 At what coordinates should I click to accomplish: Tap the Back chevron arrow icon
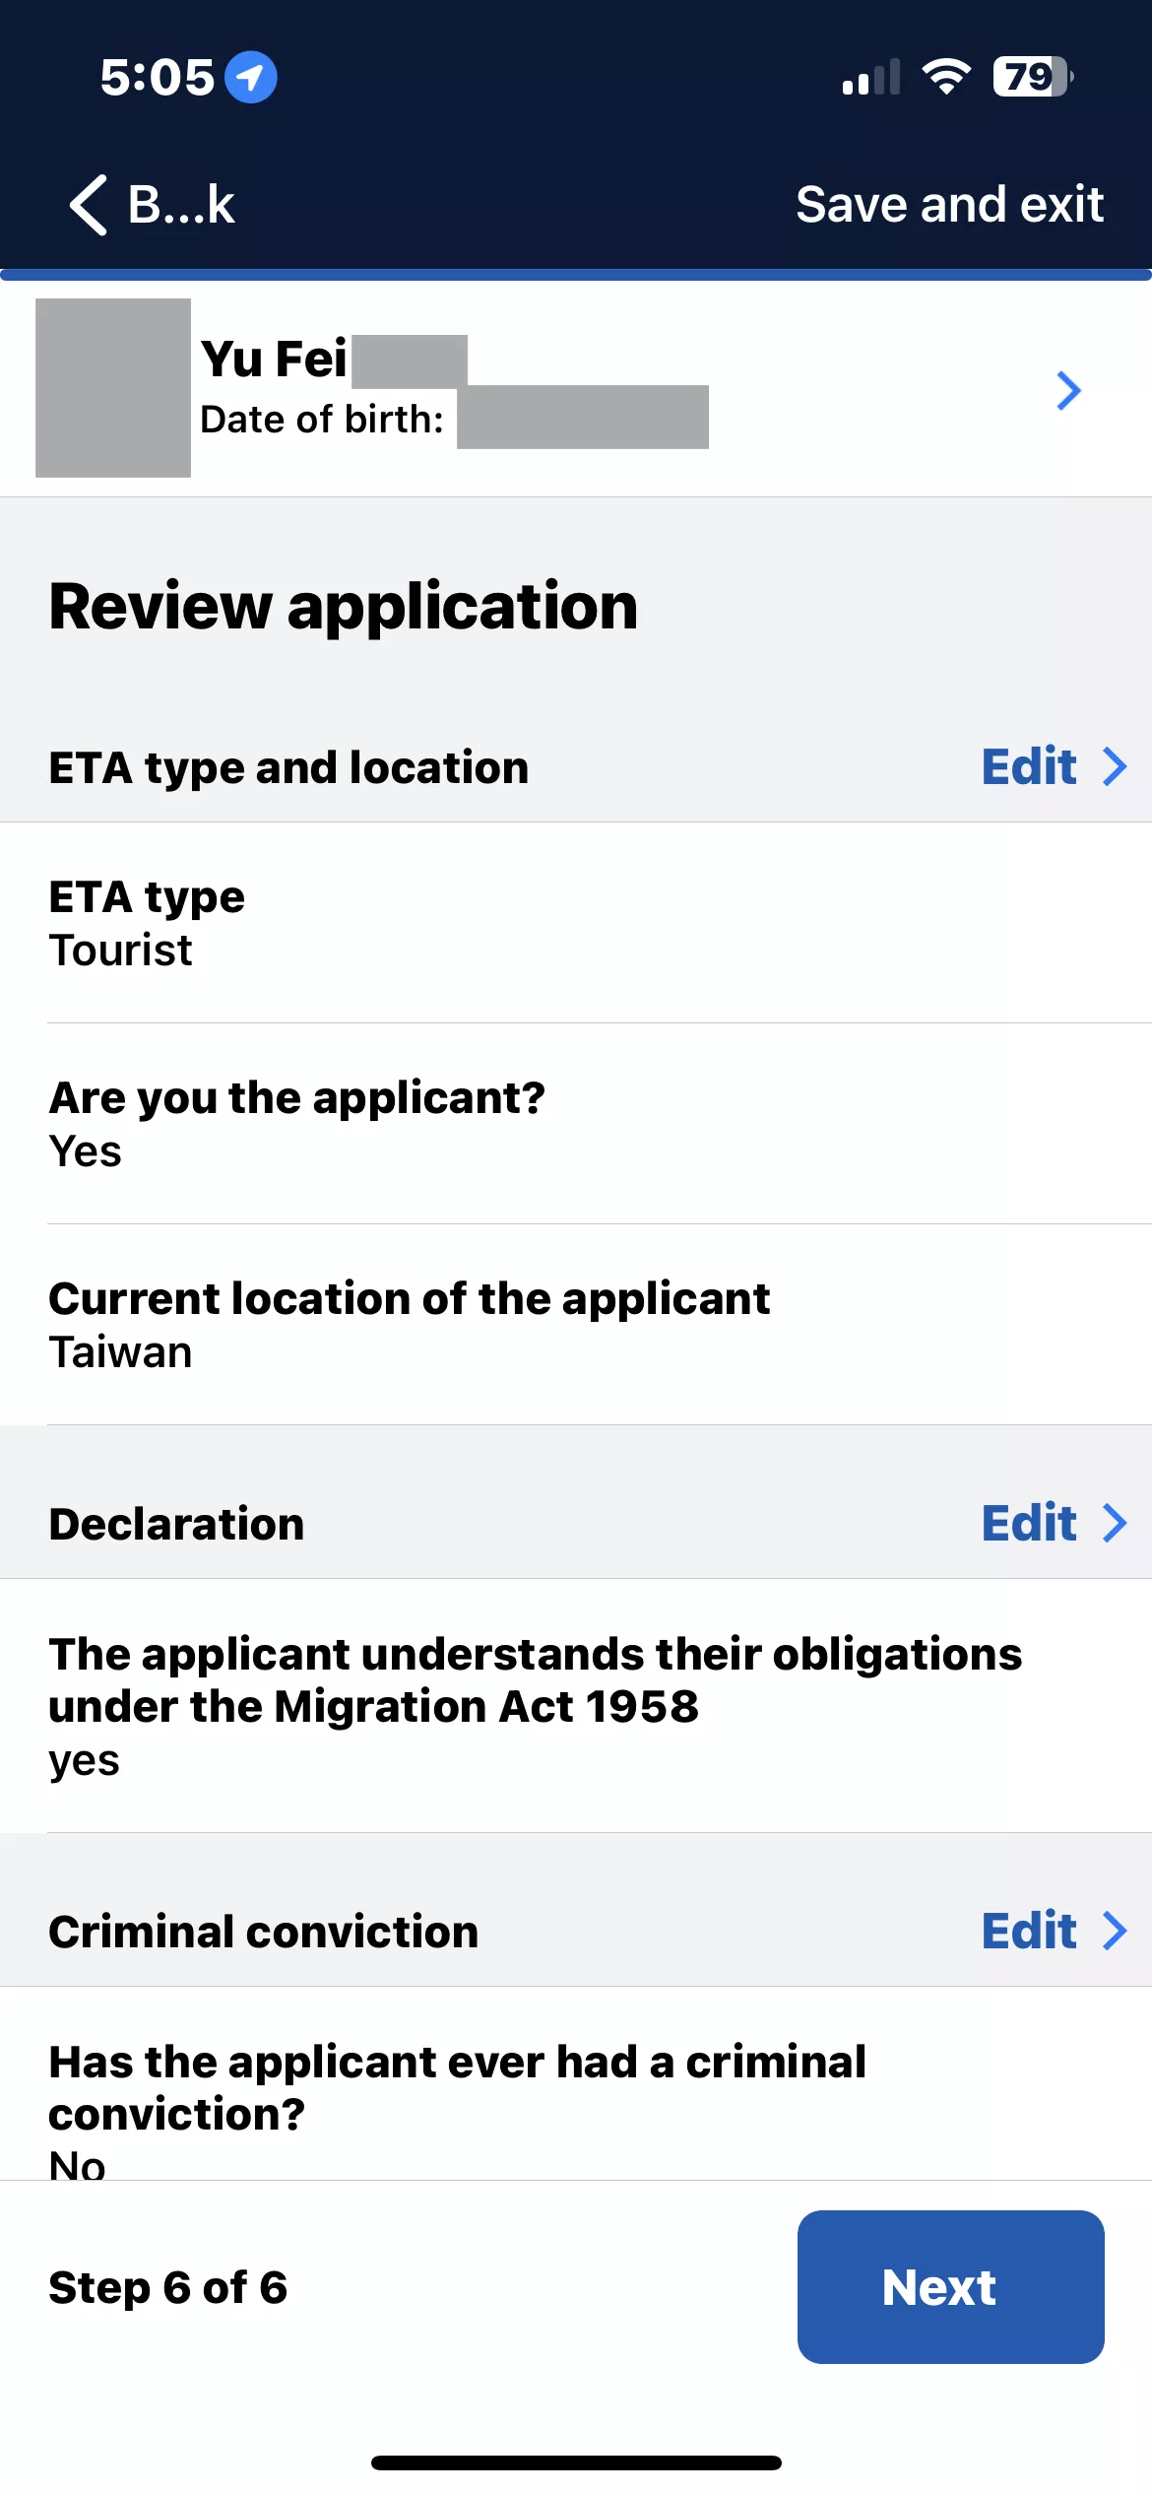click(88, 205)
